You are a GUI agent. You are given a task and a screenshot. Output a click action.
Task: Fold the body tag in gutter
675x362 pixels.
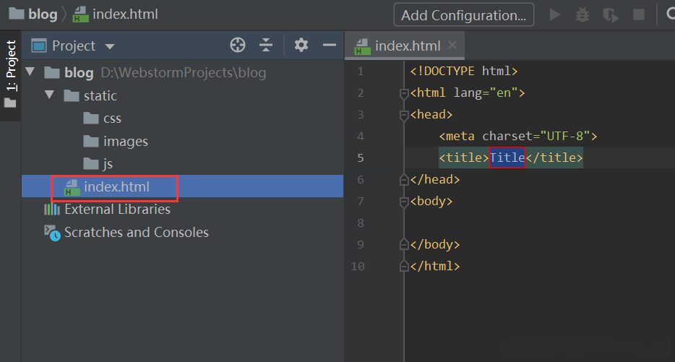404,202
